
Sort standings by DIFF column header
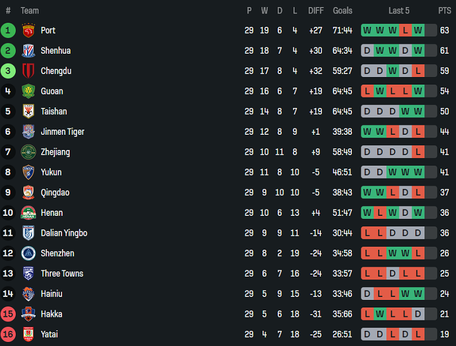click(316, 11)
